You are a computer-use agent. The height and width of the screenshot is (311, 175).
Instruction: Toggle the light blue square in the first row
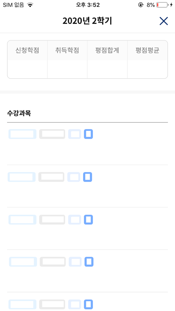coord(75,134)
